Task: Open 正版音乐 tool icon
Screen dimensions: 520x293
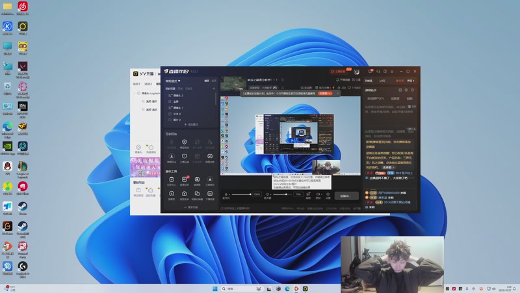Action: (210, 181)
